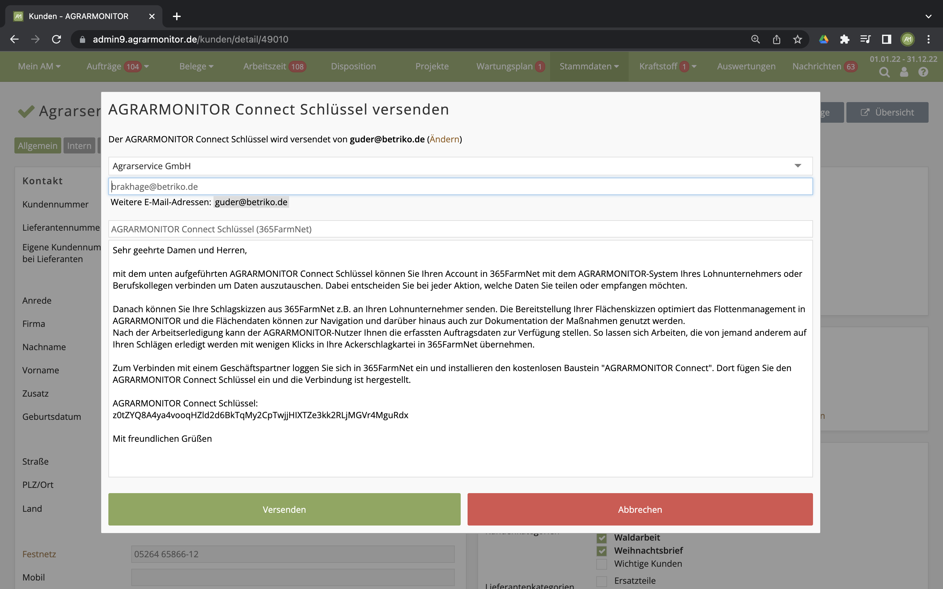The image size is (943, 589).
Task: Open the Aufträge dropdown menu
Action: (118, 66)
